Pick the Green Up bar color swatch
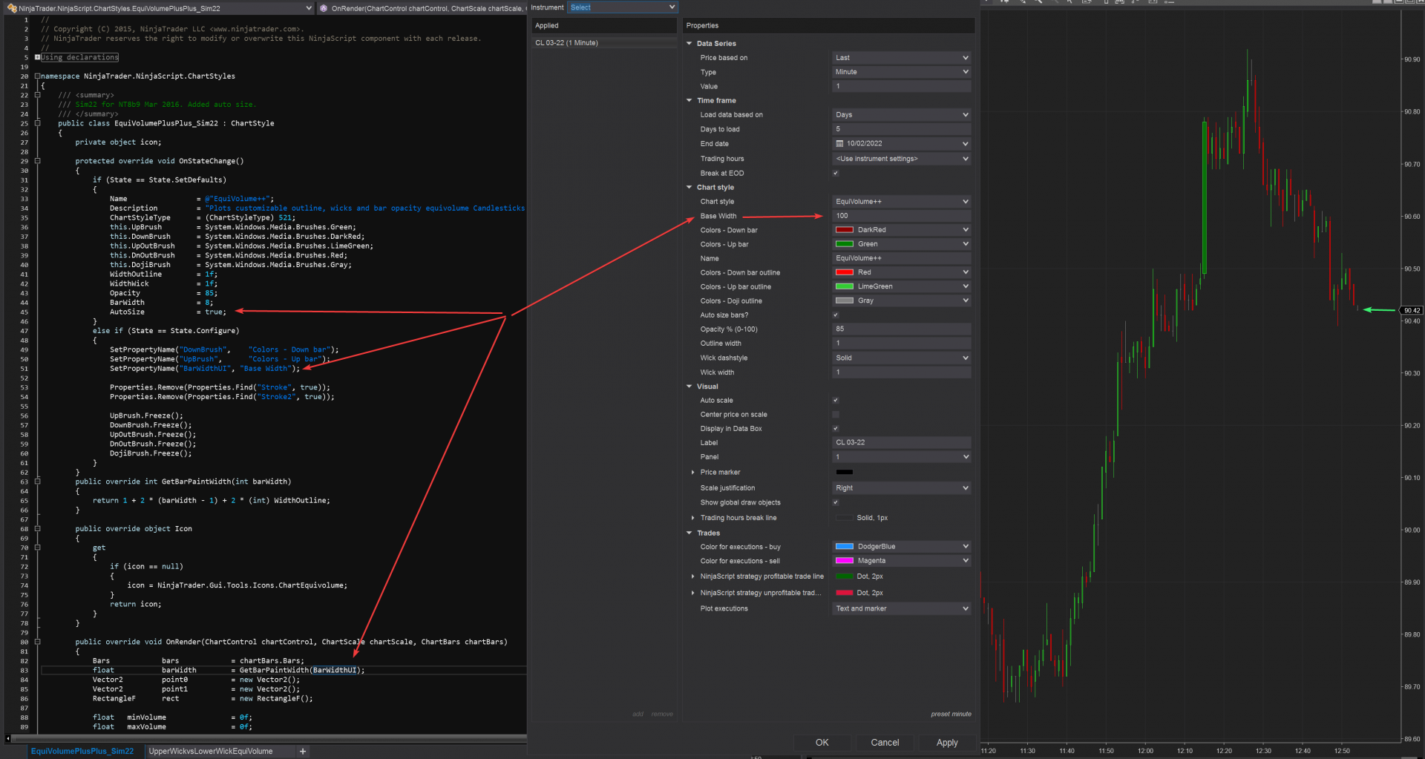Screen dimensions: 1425x759 pyautogui.click(x=844, y=244)
